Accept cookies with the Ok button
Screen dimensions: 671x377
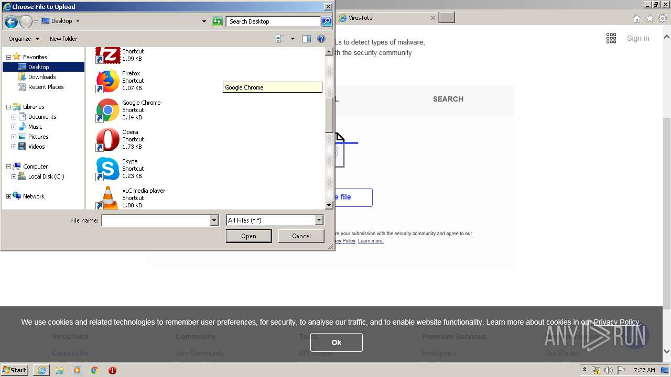tap(336, 342)
